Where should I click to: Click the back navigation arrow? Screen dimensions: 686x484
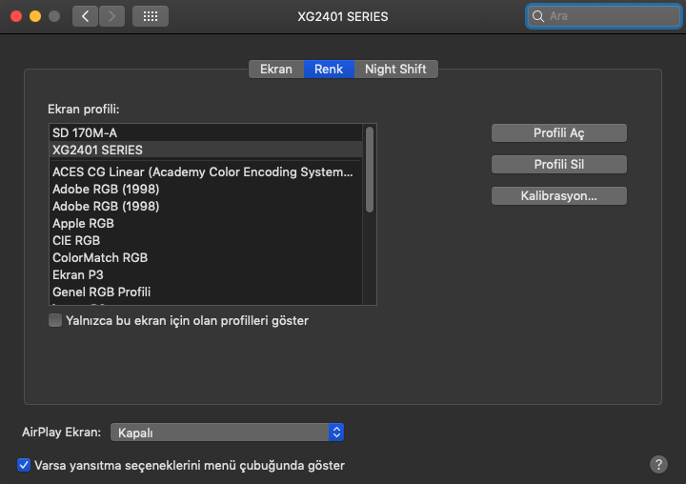[x=85, y=16]
